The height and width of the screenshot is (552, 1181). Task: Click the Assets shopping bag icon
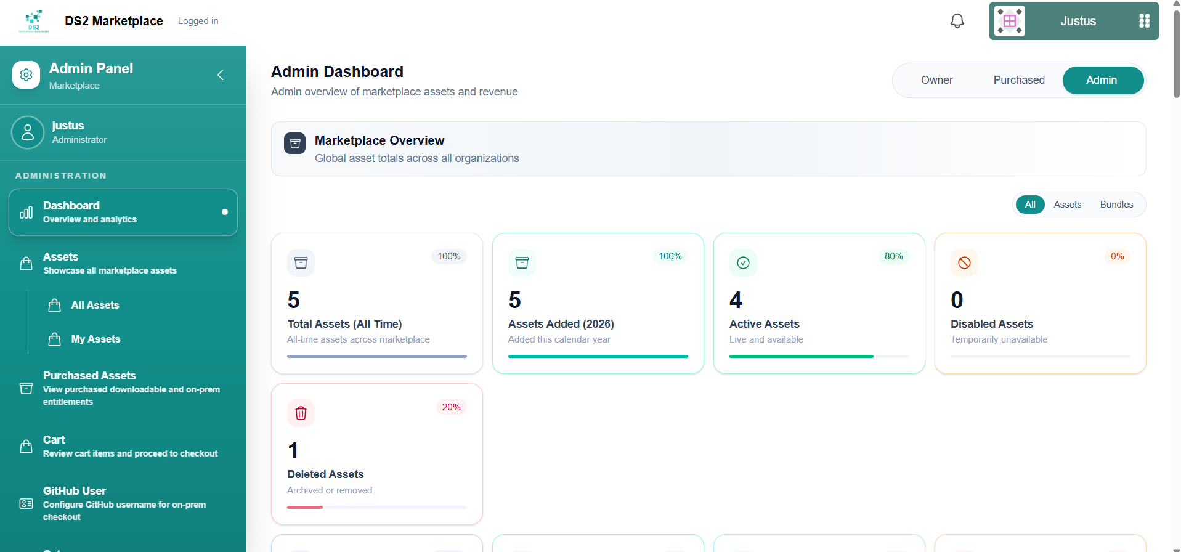(26, 264)
